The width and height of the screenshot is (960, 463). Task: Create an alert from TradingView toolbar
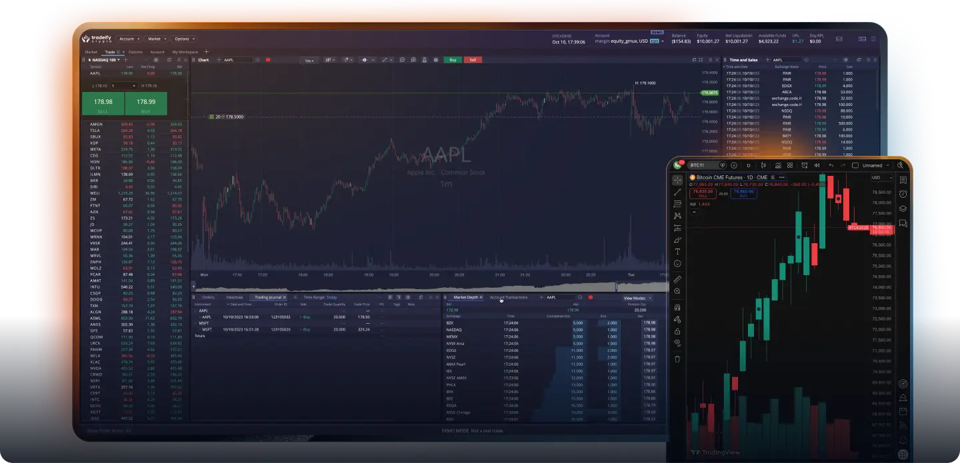(x=805, y=165)
